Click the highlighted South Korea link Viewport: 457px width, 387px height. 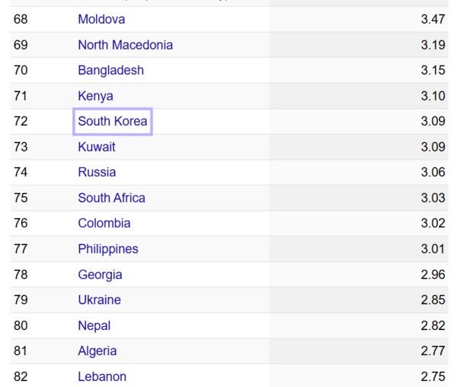(x=113, y=122)
